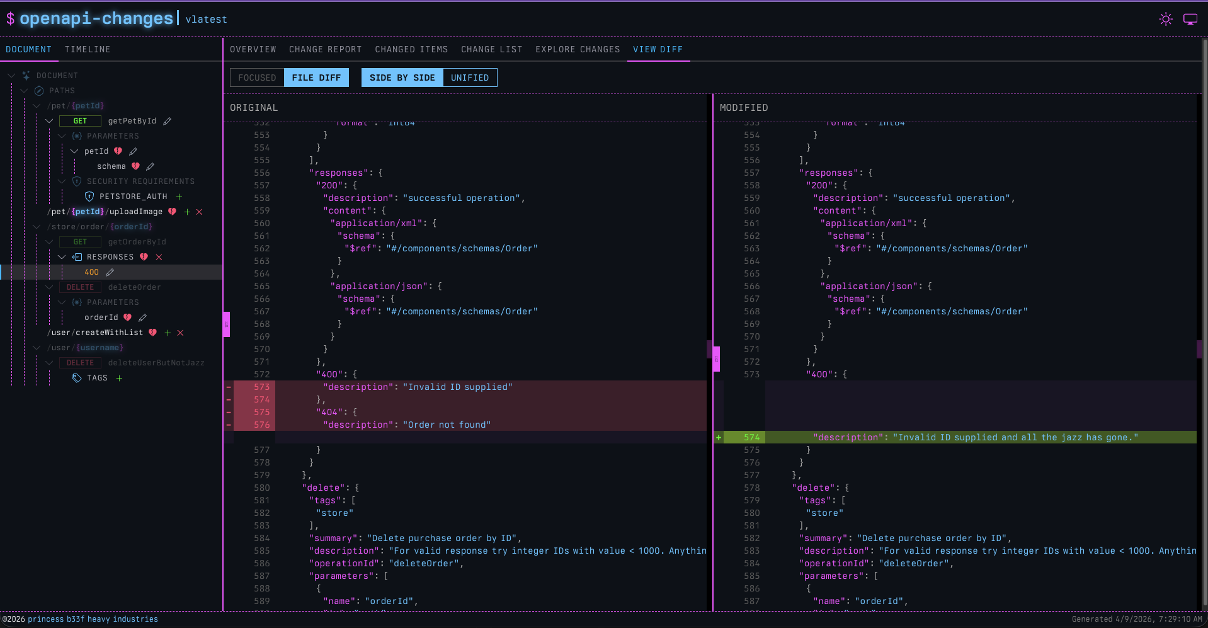The height and width of the screenshot is (628, 1208).
Task: Select the FILE DIFF mode
Action: pyautogui.click(x=316, y=77)
